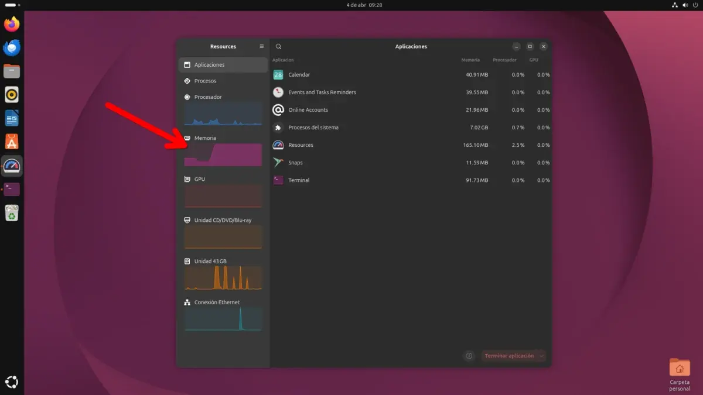Switch to the Procesos view
This screenshot has width=703, height=395.
[205, 81]
